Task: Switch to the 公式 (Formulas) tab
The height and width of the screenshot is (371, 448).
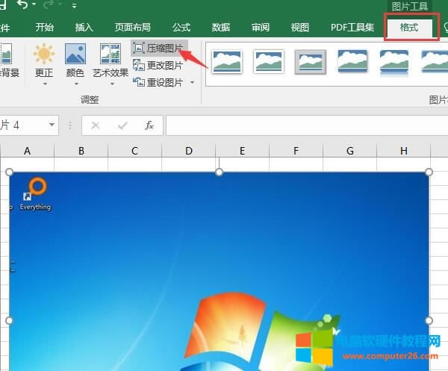Action: (181, 28)
